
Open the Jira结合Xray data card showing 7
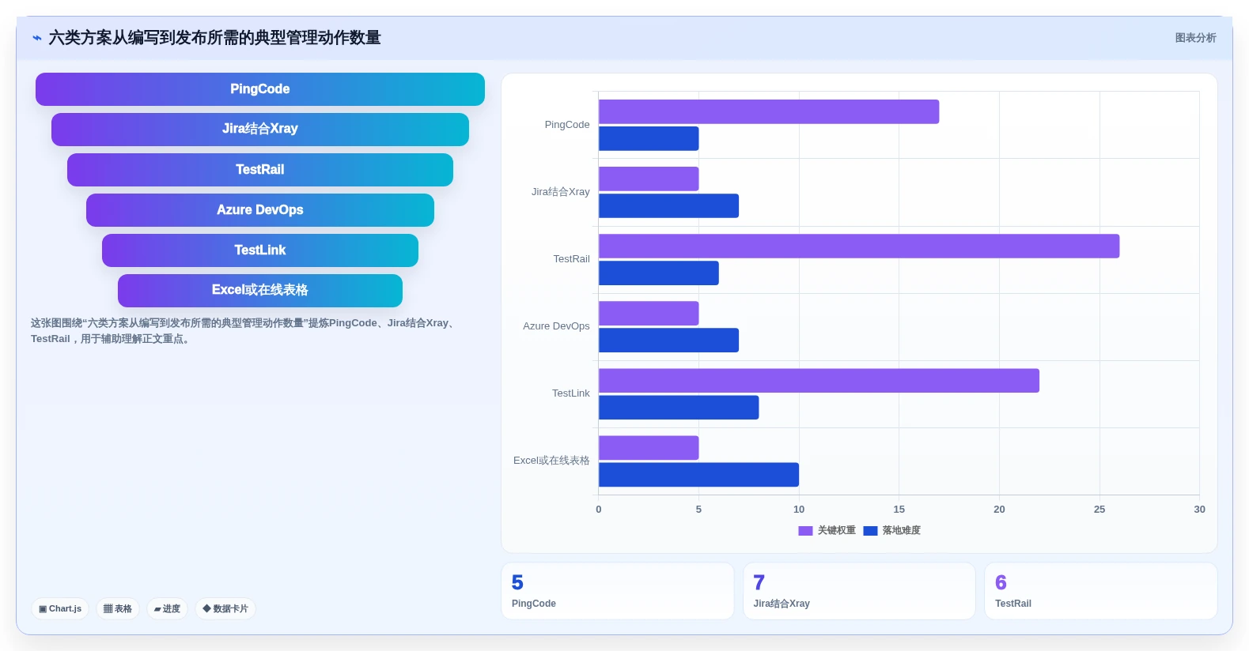(859, 591)
